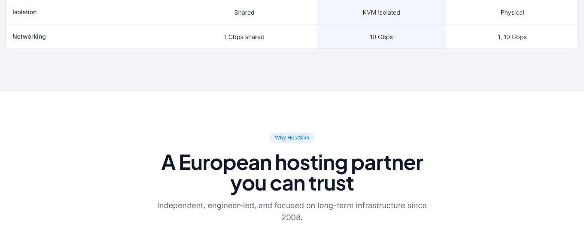Select the "Physical" isolation cell
The height and width of the screenshot is (236, 584).
click(x=512, y=12)
